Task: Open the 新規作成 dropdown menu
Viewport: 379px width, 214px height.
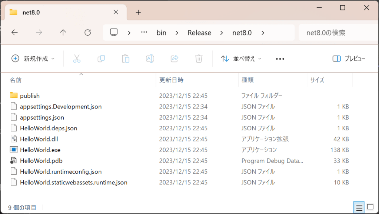Action: [33, 58]
